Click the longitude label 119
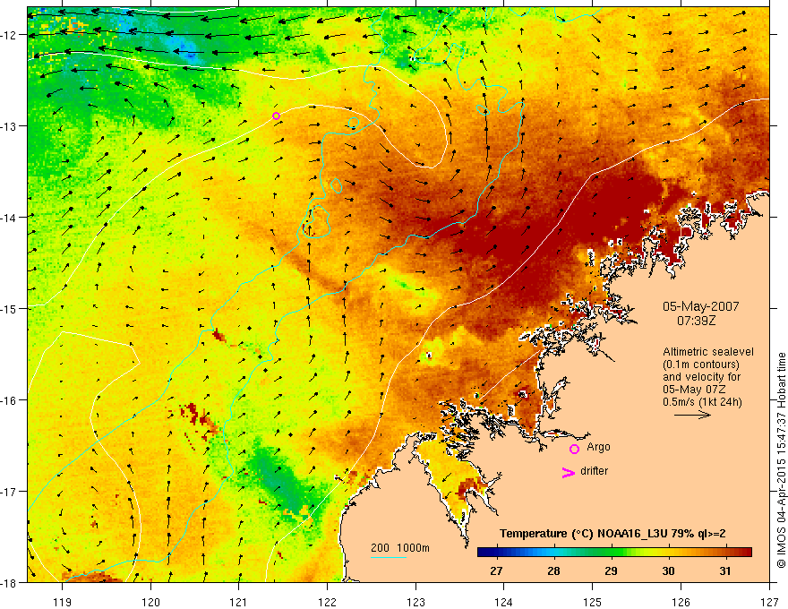This screenshot has width=788, height=609. point(63,602)
